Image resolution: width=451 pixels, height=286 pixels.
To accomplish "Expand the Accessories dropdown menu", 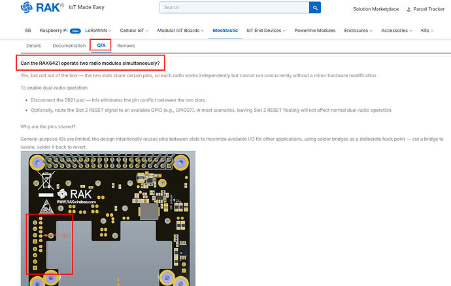I will click(x=396, y=31).
